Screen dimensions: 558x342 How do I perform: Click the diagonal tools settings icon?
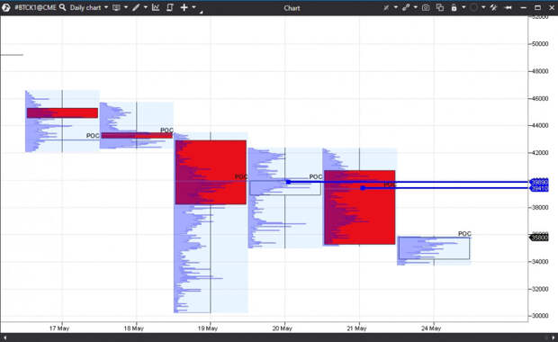click(x=493, y=7)
